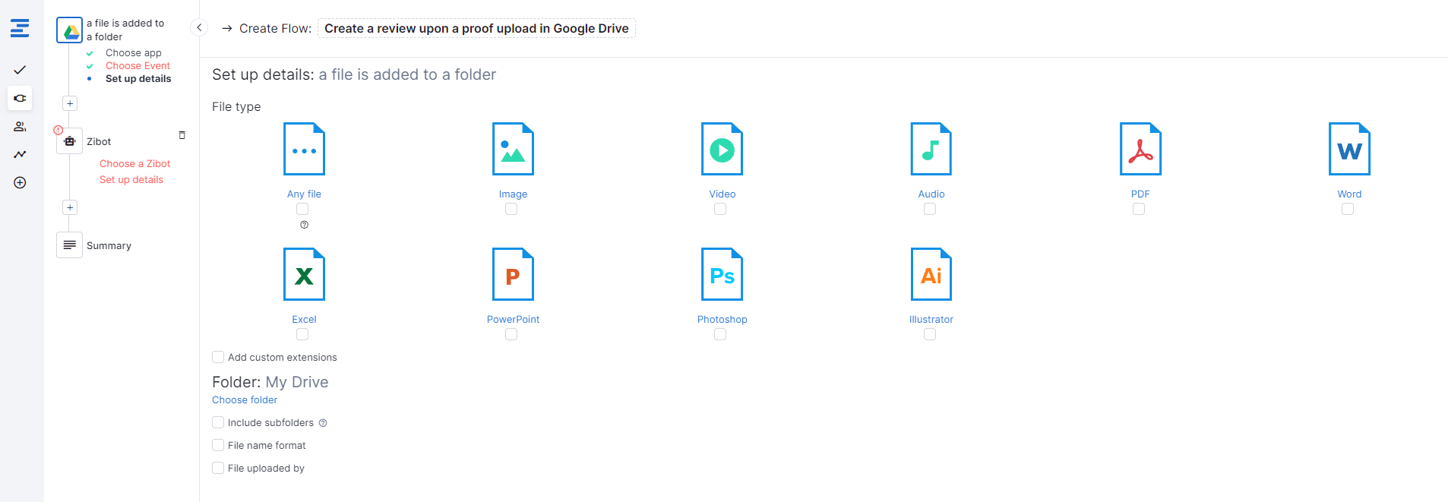
Task: Click the Summary step icon
Action: point(70,245)
